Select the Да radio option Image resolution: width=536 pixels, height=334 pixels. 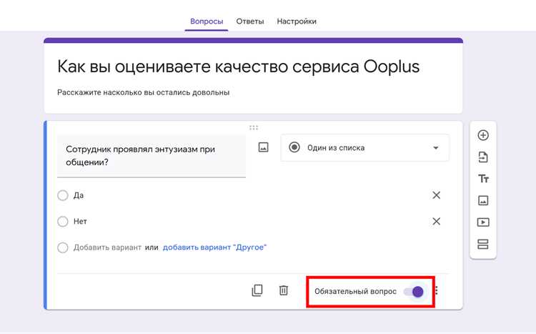(x=63, y=195)
